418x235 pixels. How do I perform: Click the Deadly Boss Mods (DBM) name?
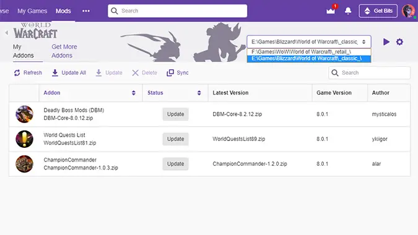(74, 110)
